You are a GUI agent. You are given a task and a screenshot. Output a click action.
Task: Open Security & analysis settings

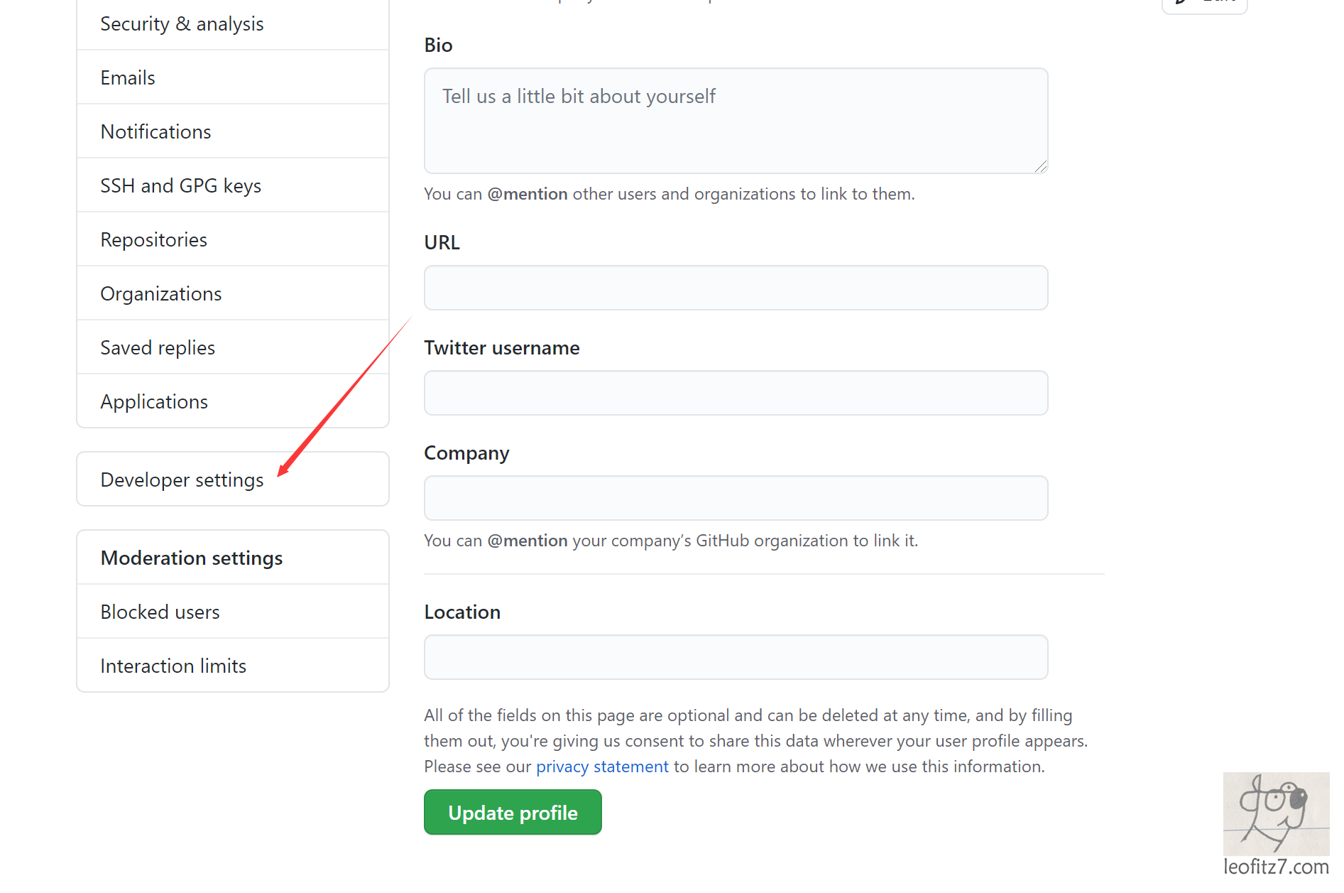point(182,24)
